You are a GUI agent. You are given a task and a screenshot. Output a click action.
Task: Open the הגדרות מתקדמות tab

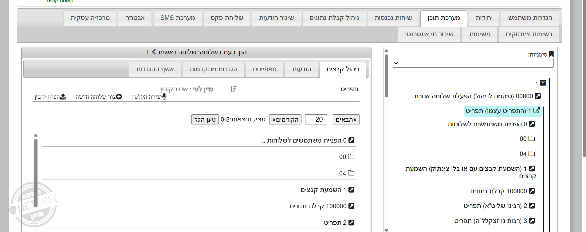pyautogui.click(x=213, y=69)
